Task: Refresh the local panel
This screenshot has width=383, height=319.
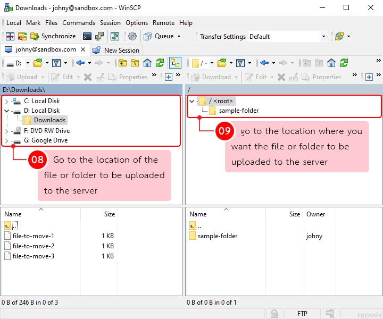Action: coord(160,63)
